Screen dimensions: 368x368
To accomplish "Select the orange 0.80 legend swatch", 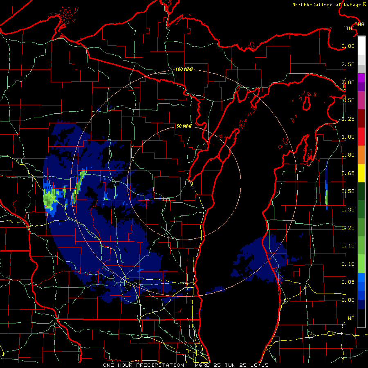I will pyautogui.click(x=361, y=155).
